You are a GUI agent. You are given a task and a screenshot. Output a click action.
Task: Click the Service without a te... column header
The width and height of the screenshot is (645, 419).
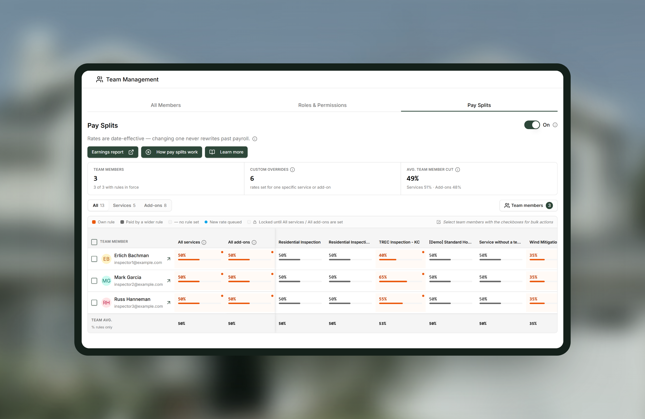[x=500, y=242]
